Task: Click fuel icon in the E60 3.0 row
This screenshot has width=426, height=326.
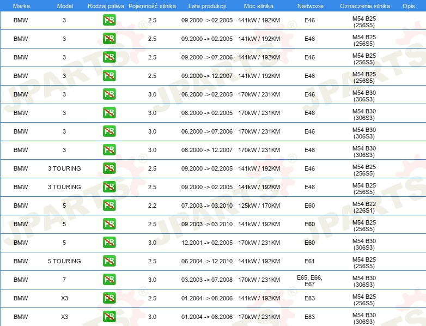Action: (109, 243)
